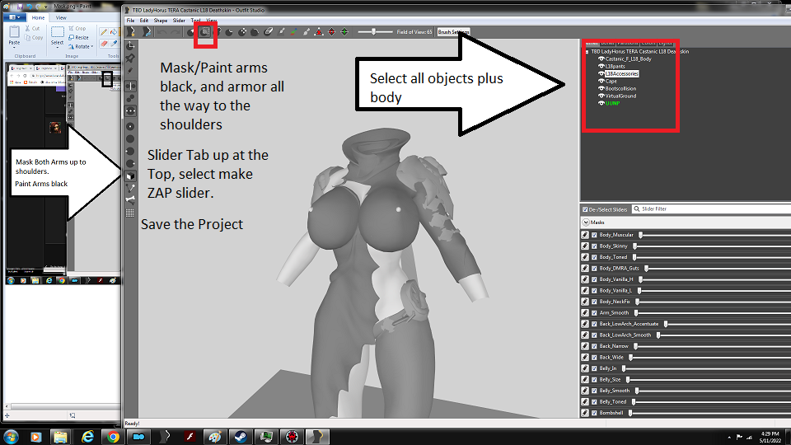Select the Eraser-shaped brush tool
The height and width of the screenshot is (445, 791).
click(x=269, y=32)
